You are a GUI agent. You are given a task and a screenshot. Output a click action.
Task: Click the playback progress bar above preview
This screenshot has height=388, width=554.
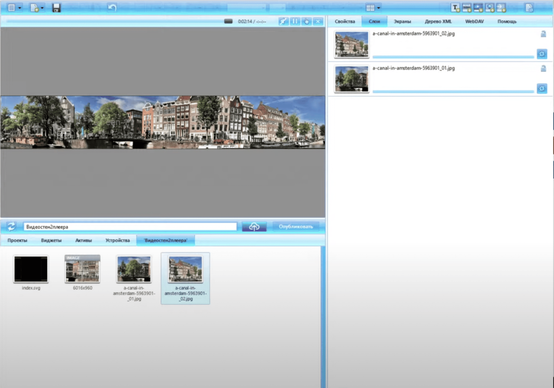(112, 21)
